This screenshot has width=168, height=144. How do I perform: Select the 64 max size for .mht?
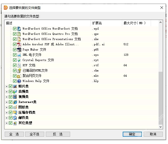pyautogui.click(x=125, y=76)
